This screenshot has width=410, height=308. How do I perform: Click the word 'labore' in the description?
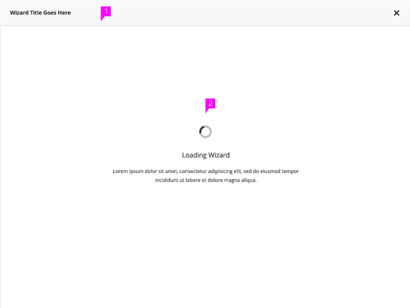coord(195,180)
